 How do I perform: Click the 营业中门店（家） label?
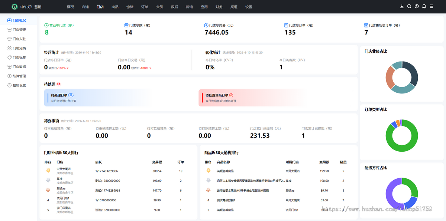click(x=61, y=25)
